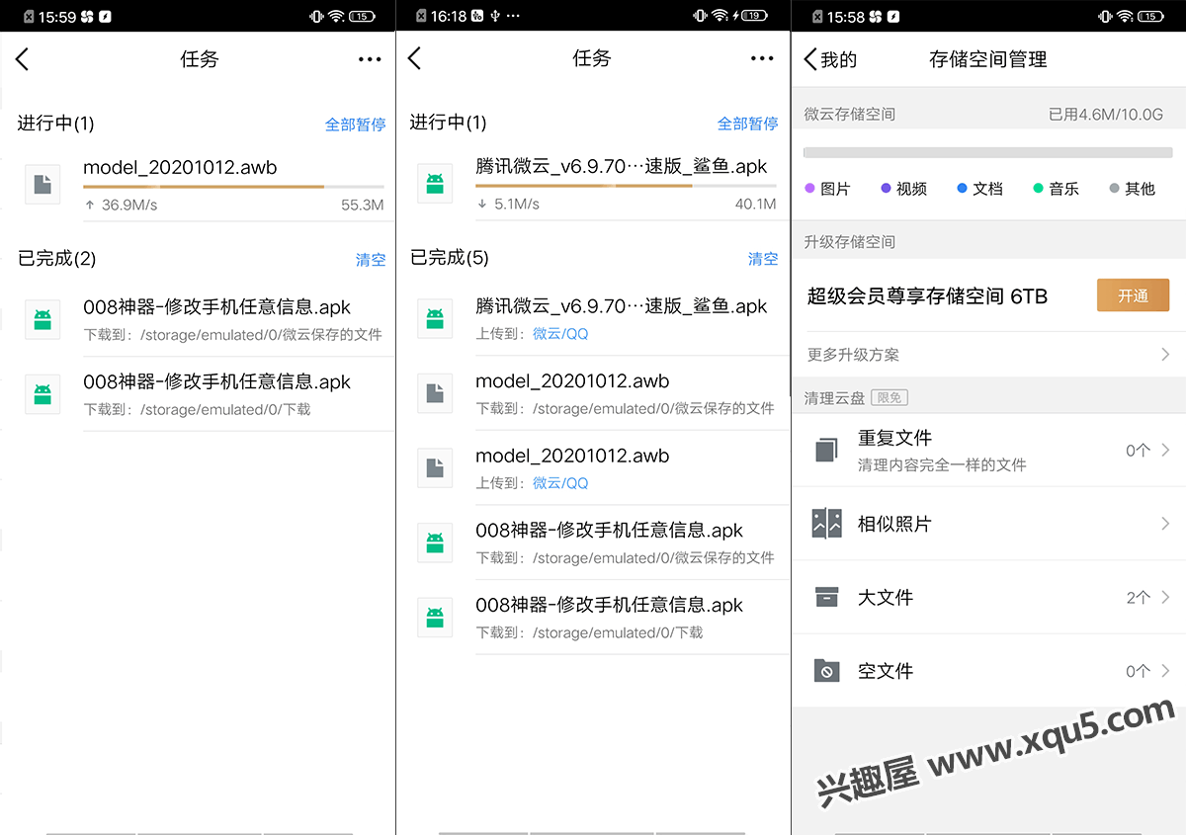Tap the battery indicator in right status bar

coord(1151,16)
